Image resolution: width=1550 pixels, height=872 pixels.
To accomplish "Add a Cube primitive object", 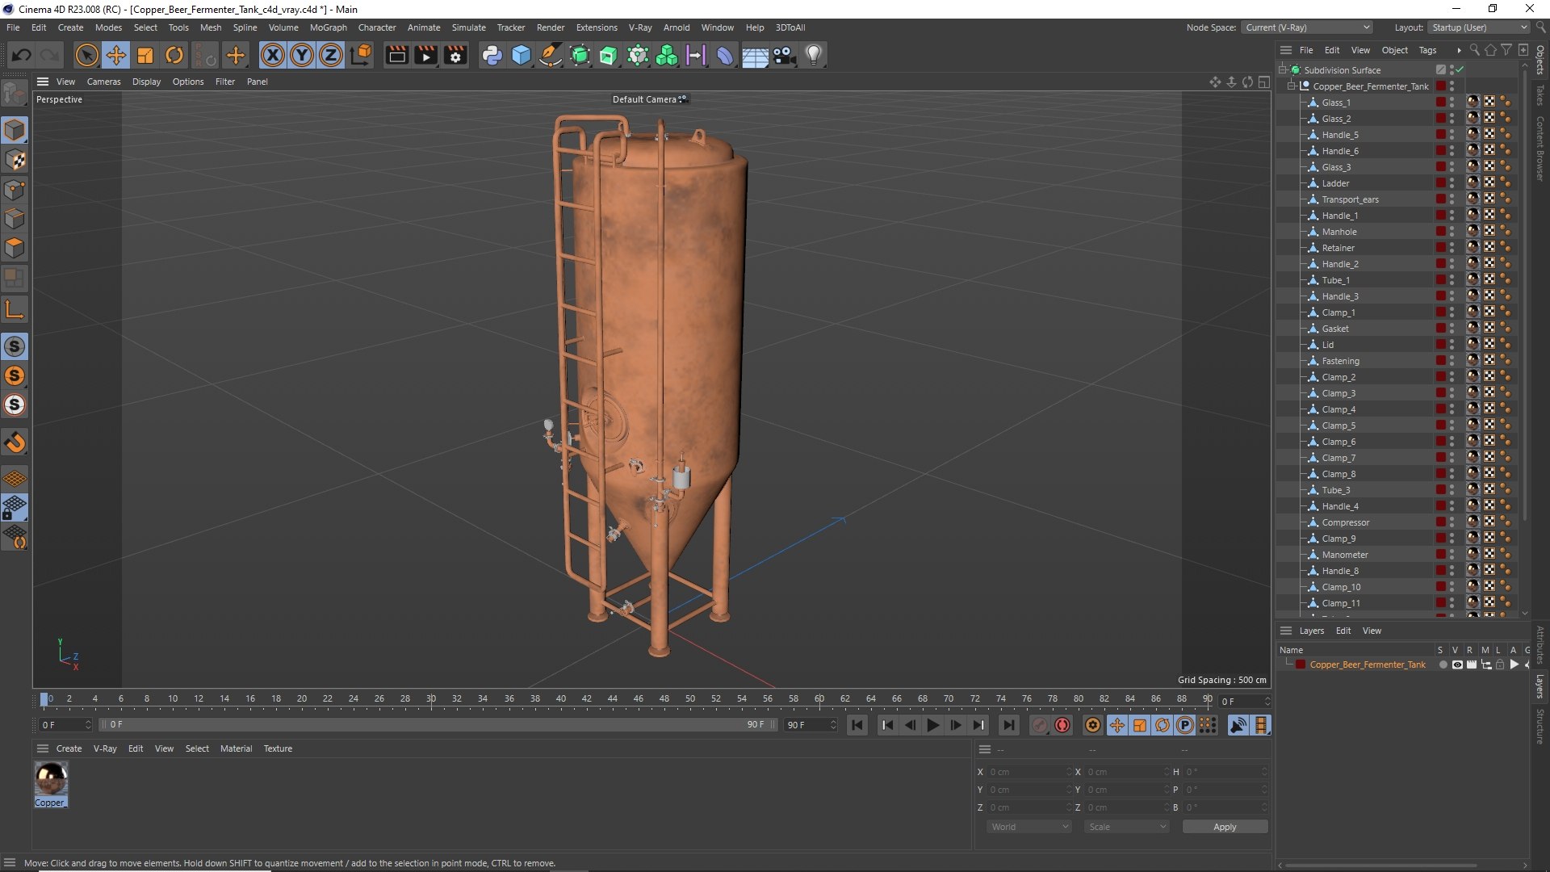I will [x=522, y=55].
